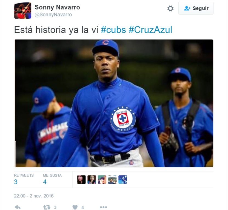The image size is (228, 210).
Task: Enlarge the Cubs player tweet photo
Action: coord(114,103)
